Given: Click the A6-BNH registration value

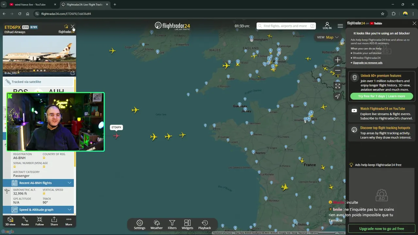Looking at the screenshot, I should (x=19, y=158).
